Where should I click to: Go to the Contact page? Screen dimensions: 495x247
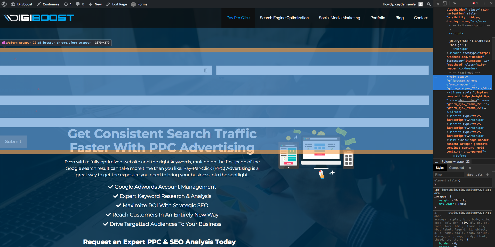coord(421,18)
